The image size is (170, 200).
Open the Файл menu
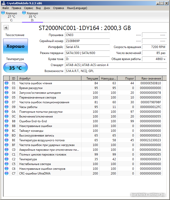5,8
